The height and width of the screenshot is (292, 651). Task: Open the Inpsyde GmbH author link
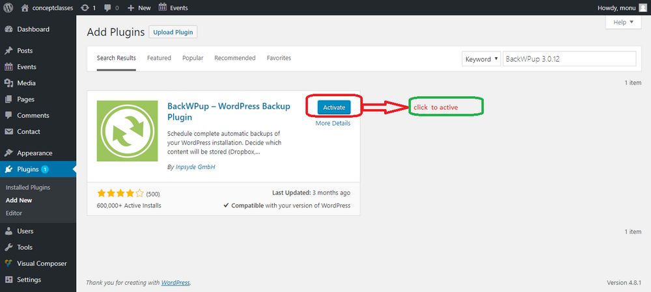pos(195,166)
